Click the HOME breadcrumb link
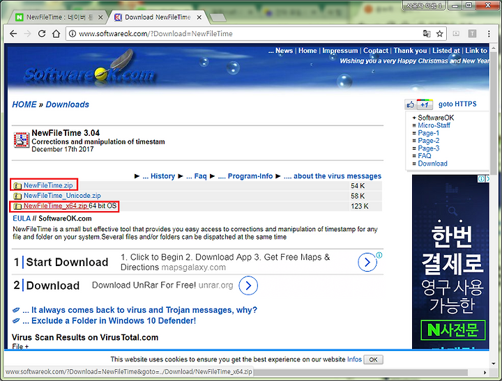The image size is (502, 381). point(24,104)
